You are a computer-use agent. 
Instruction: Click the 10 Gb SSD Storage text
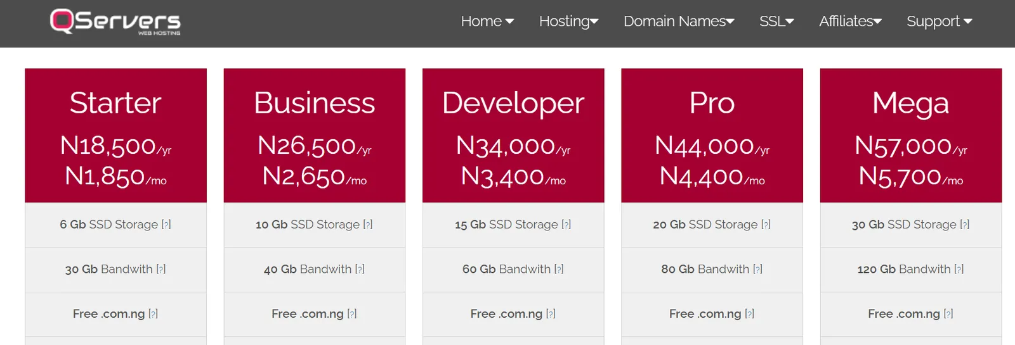click(308, 225)
